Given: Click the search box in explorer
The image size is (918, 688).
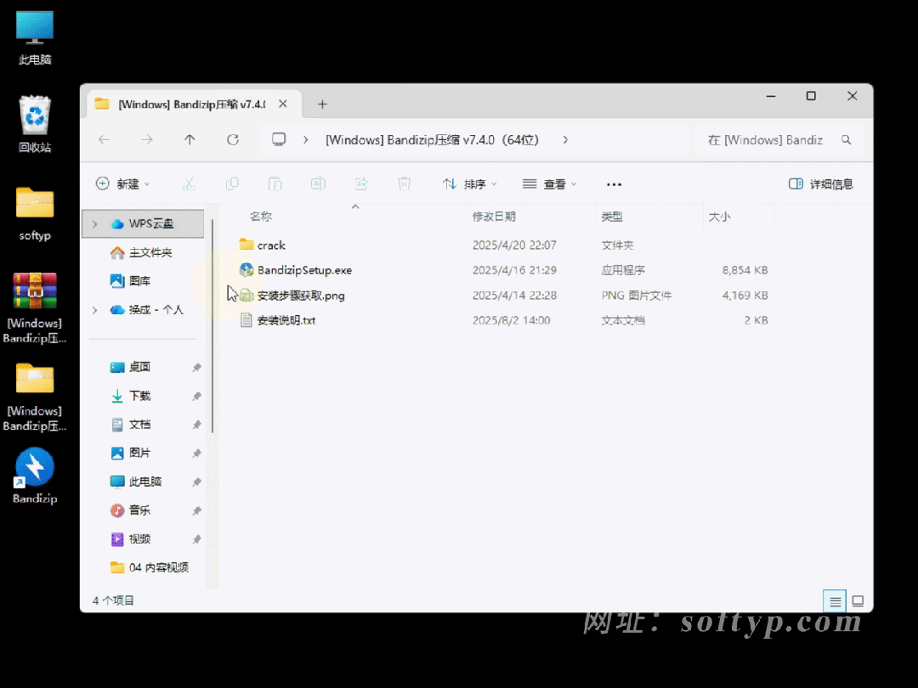Looking at the screenshot, I should pyautogui.click(x=779, y=140).
